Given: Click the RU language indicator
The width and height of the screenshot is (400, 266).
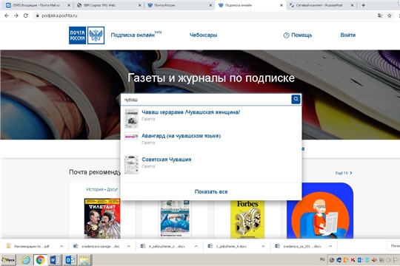Looking at the screenshot, I should [322, 259].
